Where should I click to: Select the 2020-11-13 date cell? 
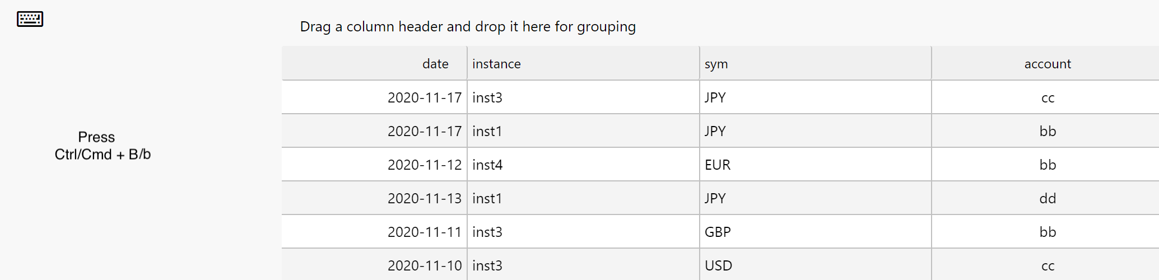point(424,198)
